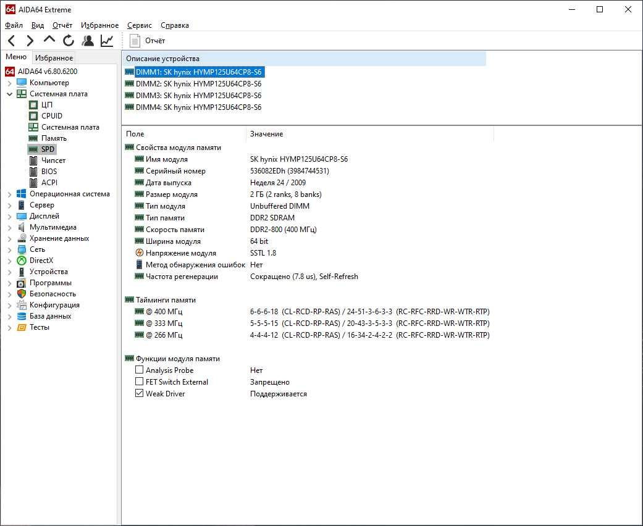This screenshot has width=643, height=526.
Task: Click the Хранение данных disk icon
Action: (x=22, y=238)
